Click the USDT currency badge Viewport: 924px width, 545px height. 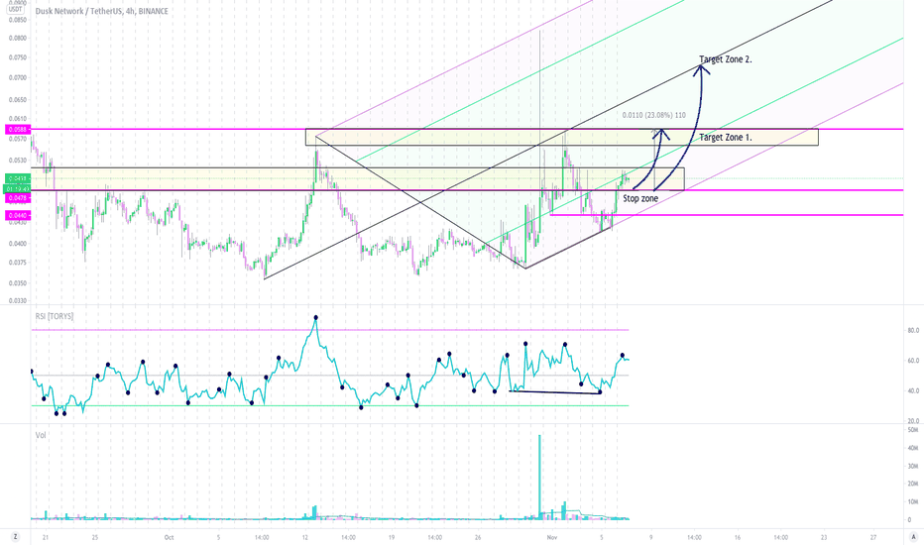click(15, 9)
